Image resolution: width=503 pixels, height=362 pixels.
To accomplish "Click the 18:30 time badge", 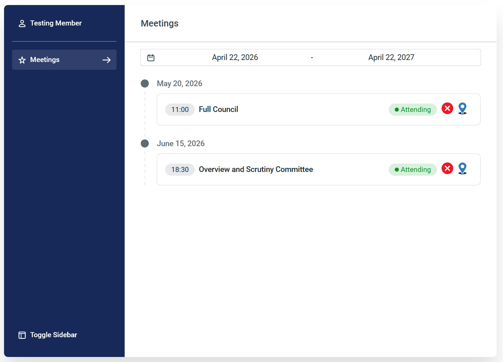I will [x=180, y=170].
